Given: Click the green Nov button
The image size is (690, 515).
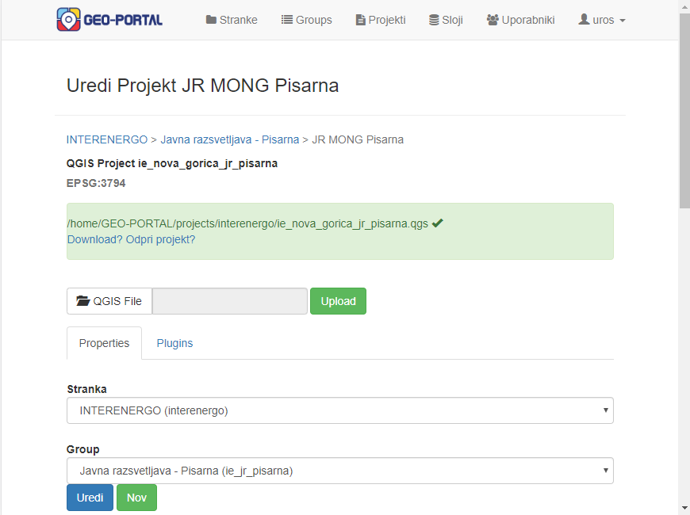Looking at the screenshot, I should pyautogui.click(x=136, y=498).
